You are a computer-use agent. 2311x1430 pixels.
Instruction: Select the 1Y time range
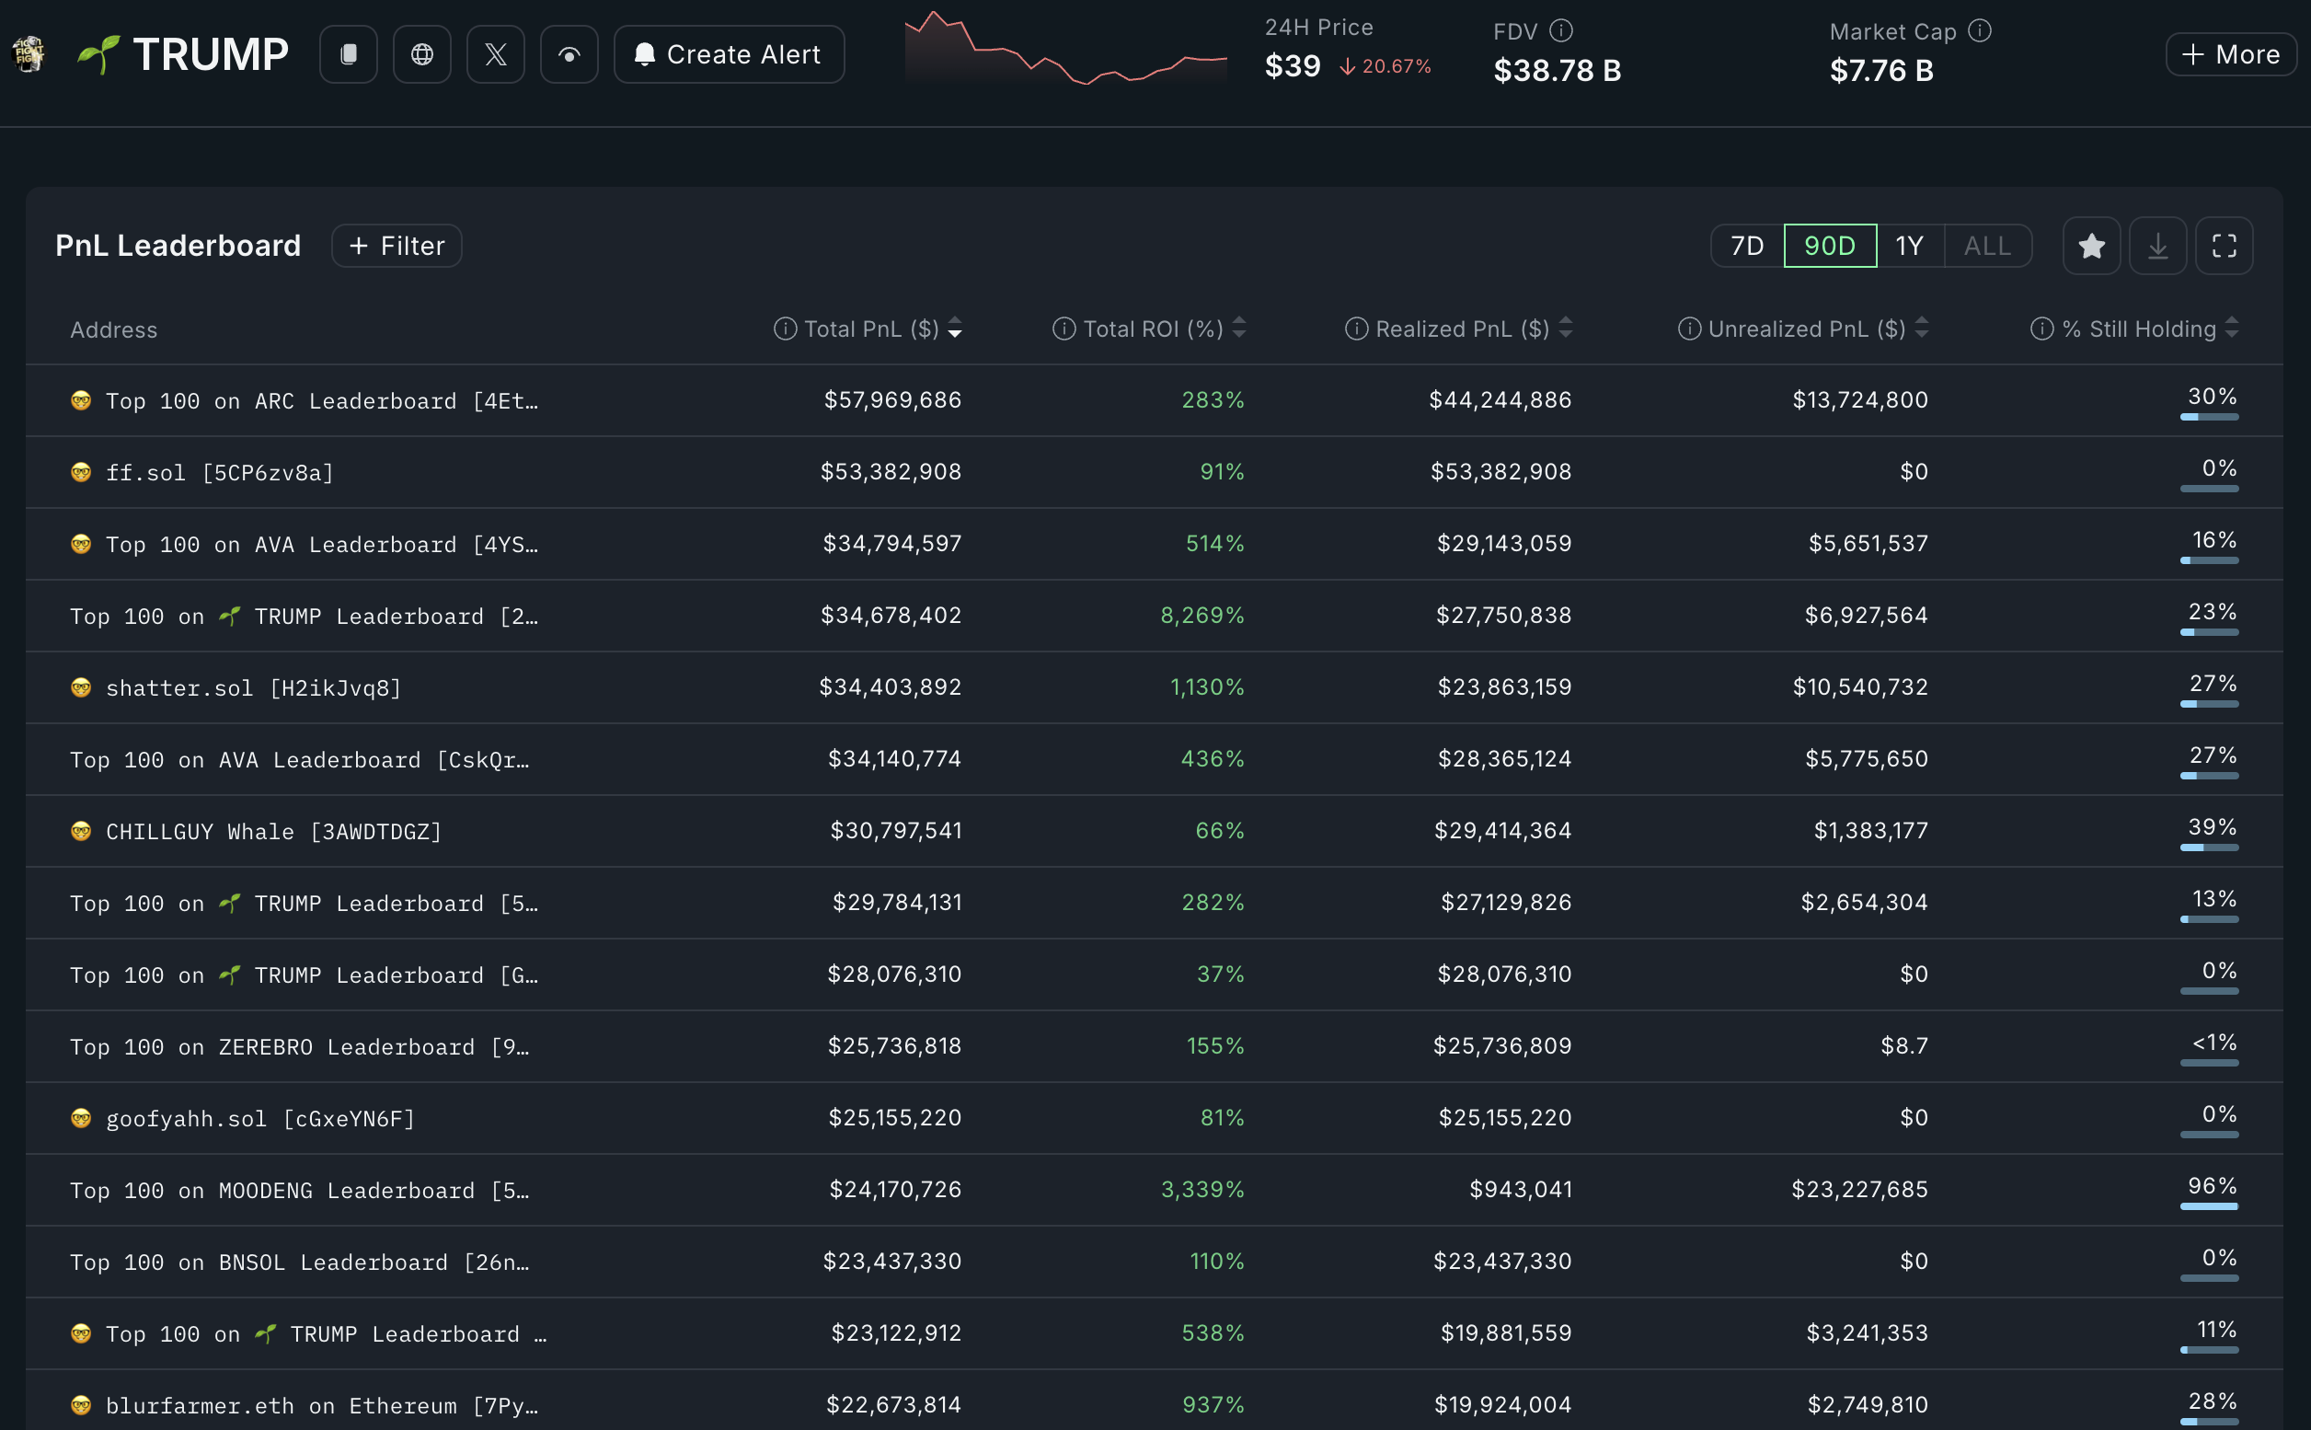tap(1909, 246)
